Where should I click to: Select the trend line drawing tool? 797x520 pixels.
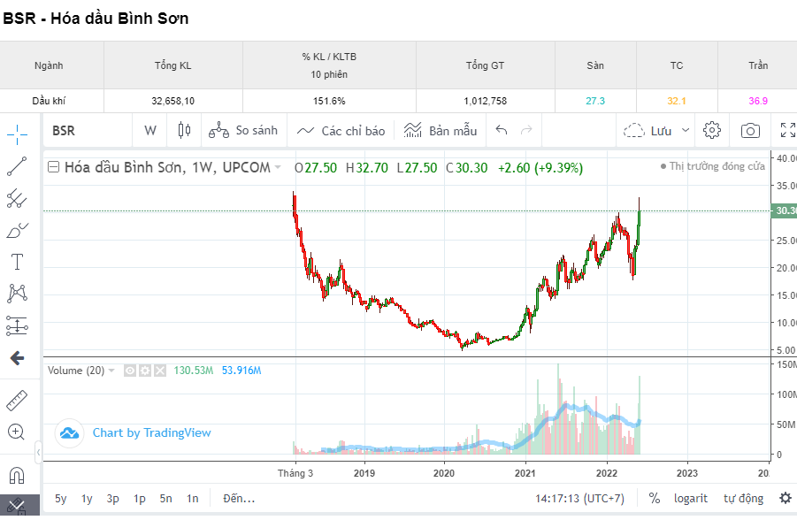coord(17,165)
